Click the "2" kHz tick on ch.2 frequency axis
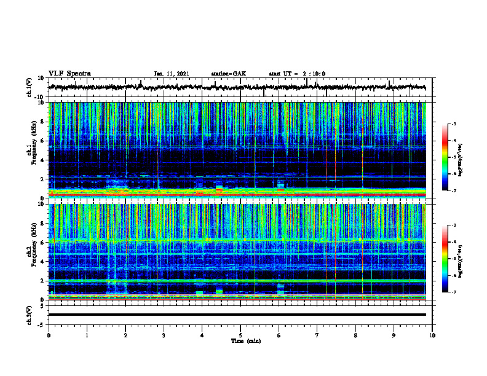 click(x=42, y=281)
